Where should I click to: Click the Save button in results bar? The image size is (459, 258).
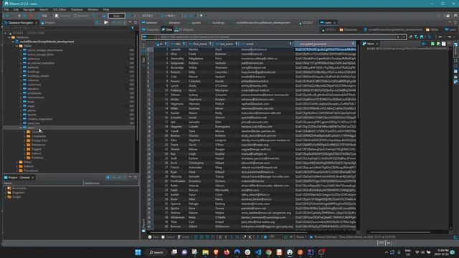153,237
